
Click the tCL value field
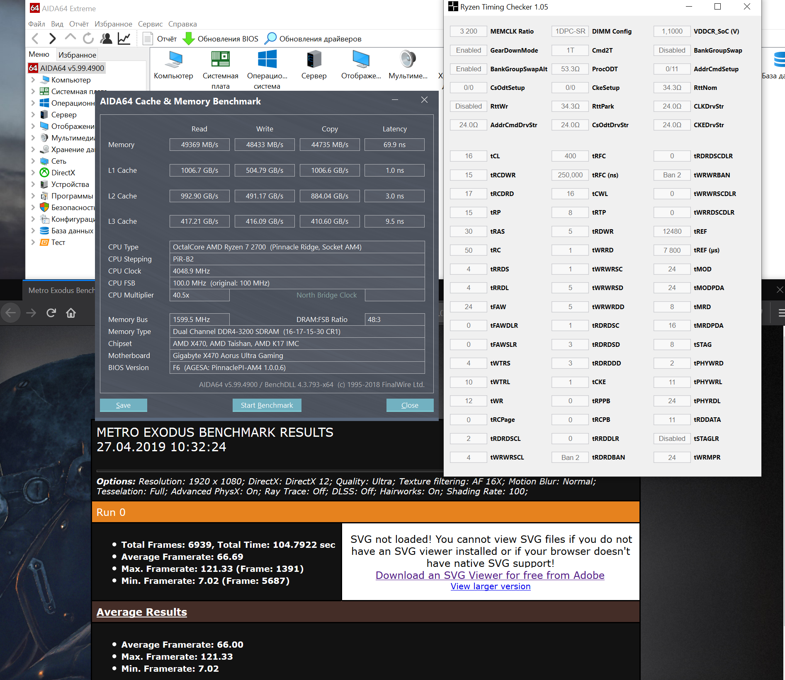click(x=468, y=156)
